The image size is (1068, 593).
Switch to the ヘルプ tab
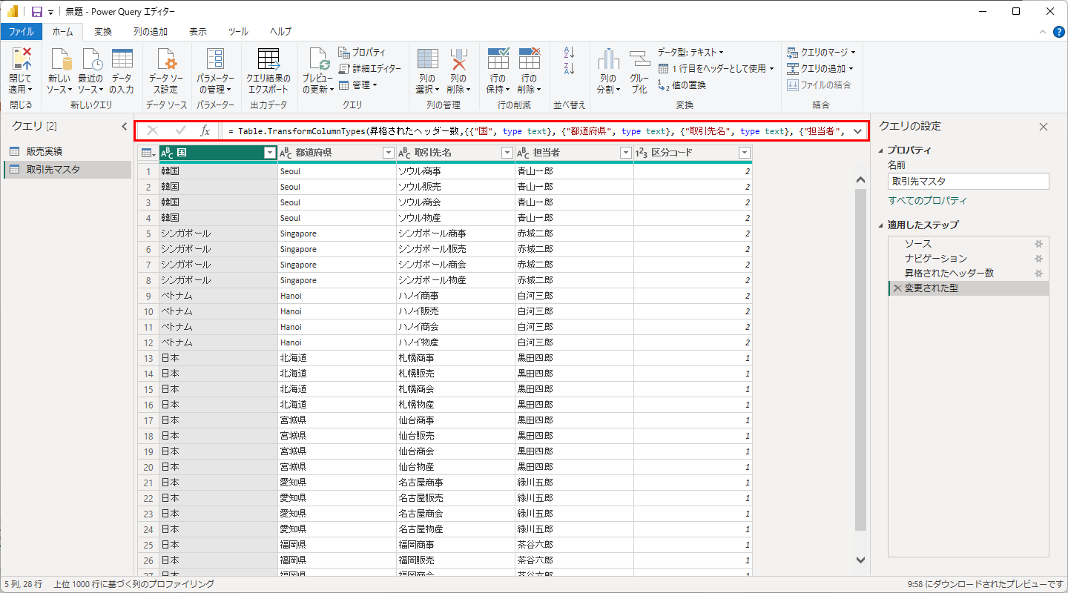tap(281, 31)
